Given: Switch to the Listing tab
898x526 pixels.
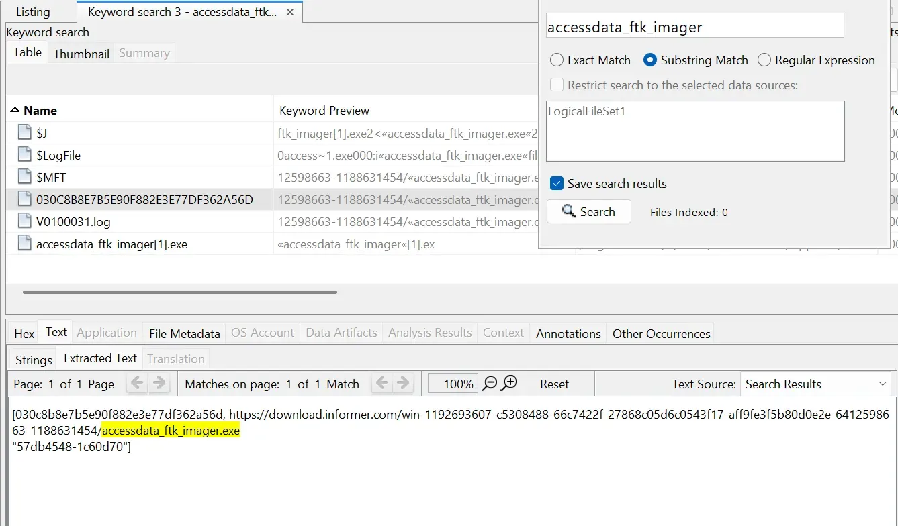Looking at the screenshot, I should [x=33, y=12].
